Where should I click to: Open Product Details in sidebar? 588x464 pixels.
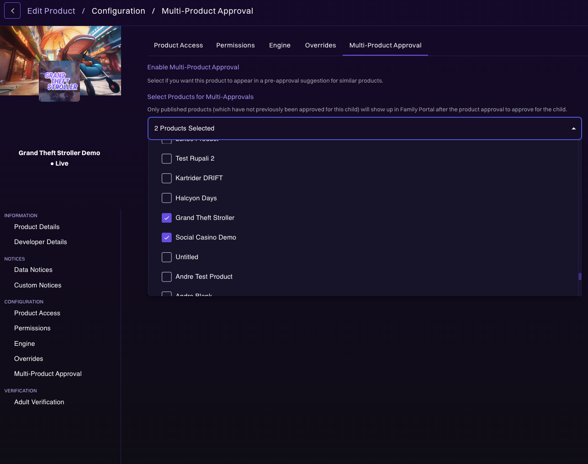point(37,227)
